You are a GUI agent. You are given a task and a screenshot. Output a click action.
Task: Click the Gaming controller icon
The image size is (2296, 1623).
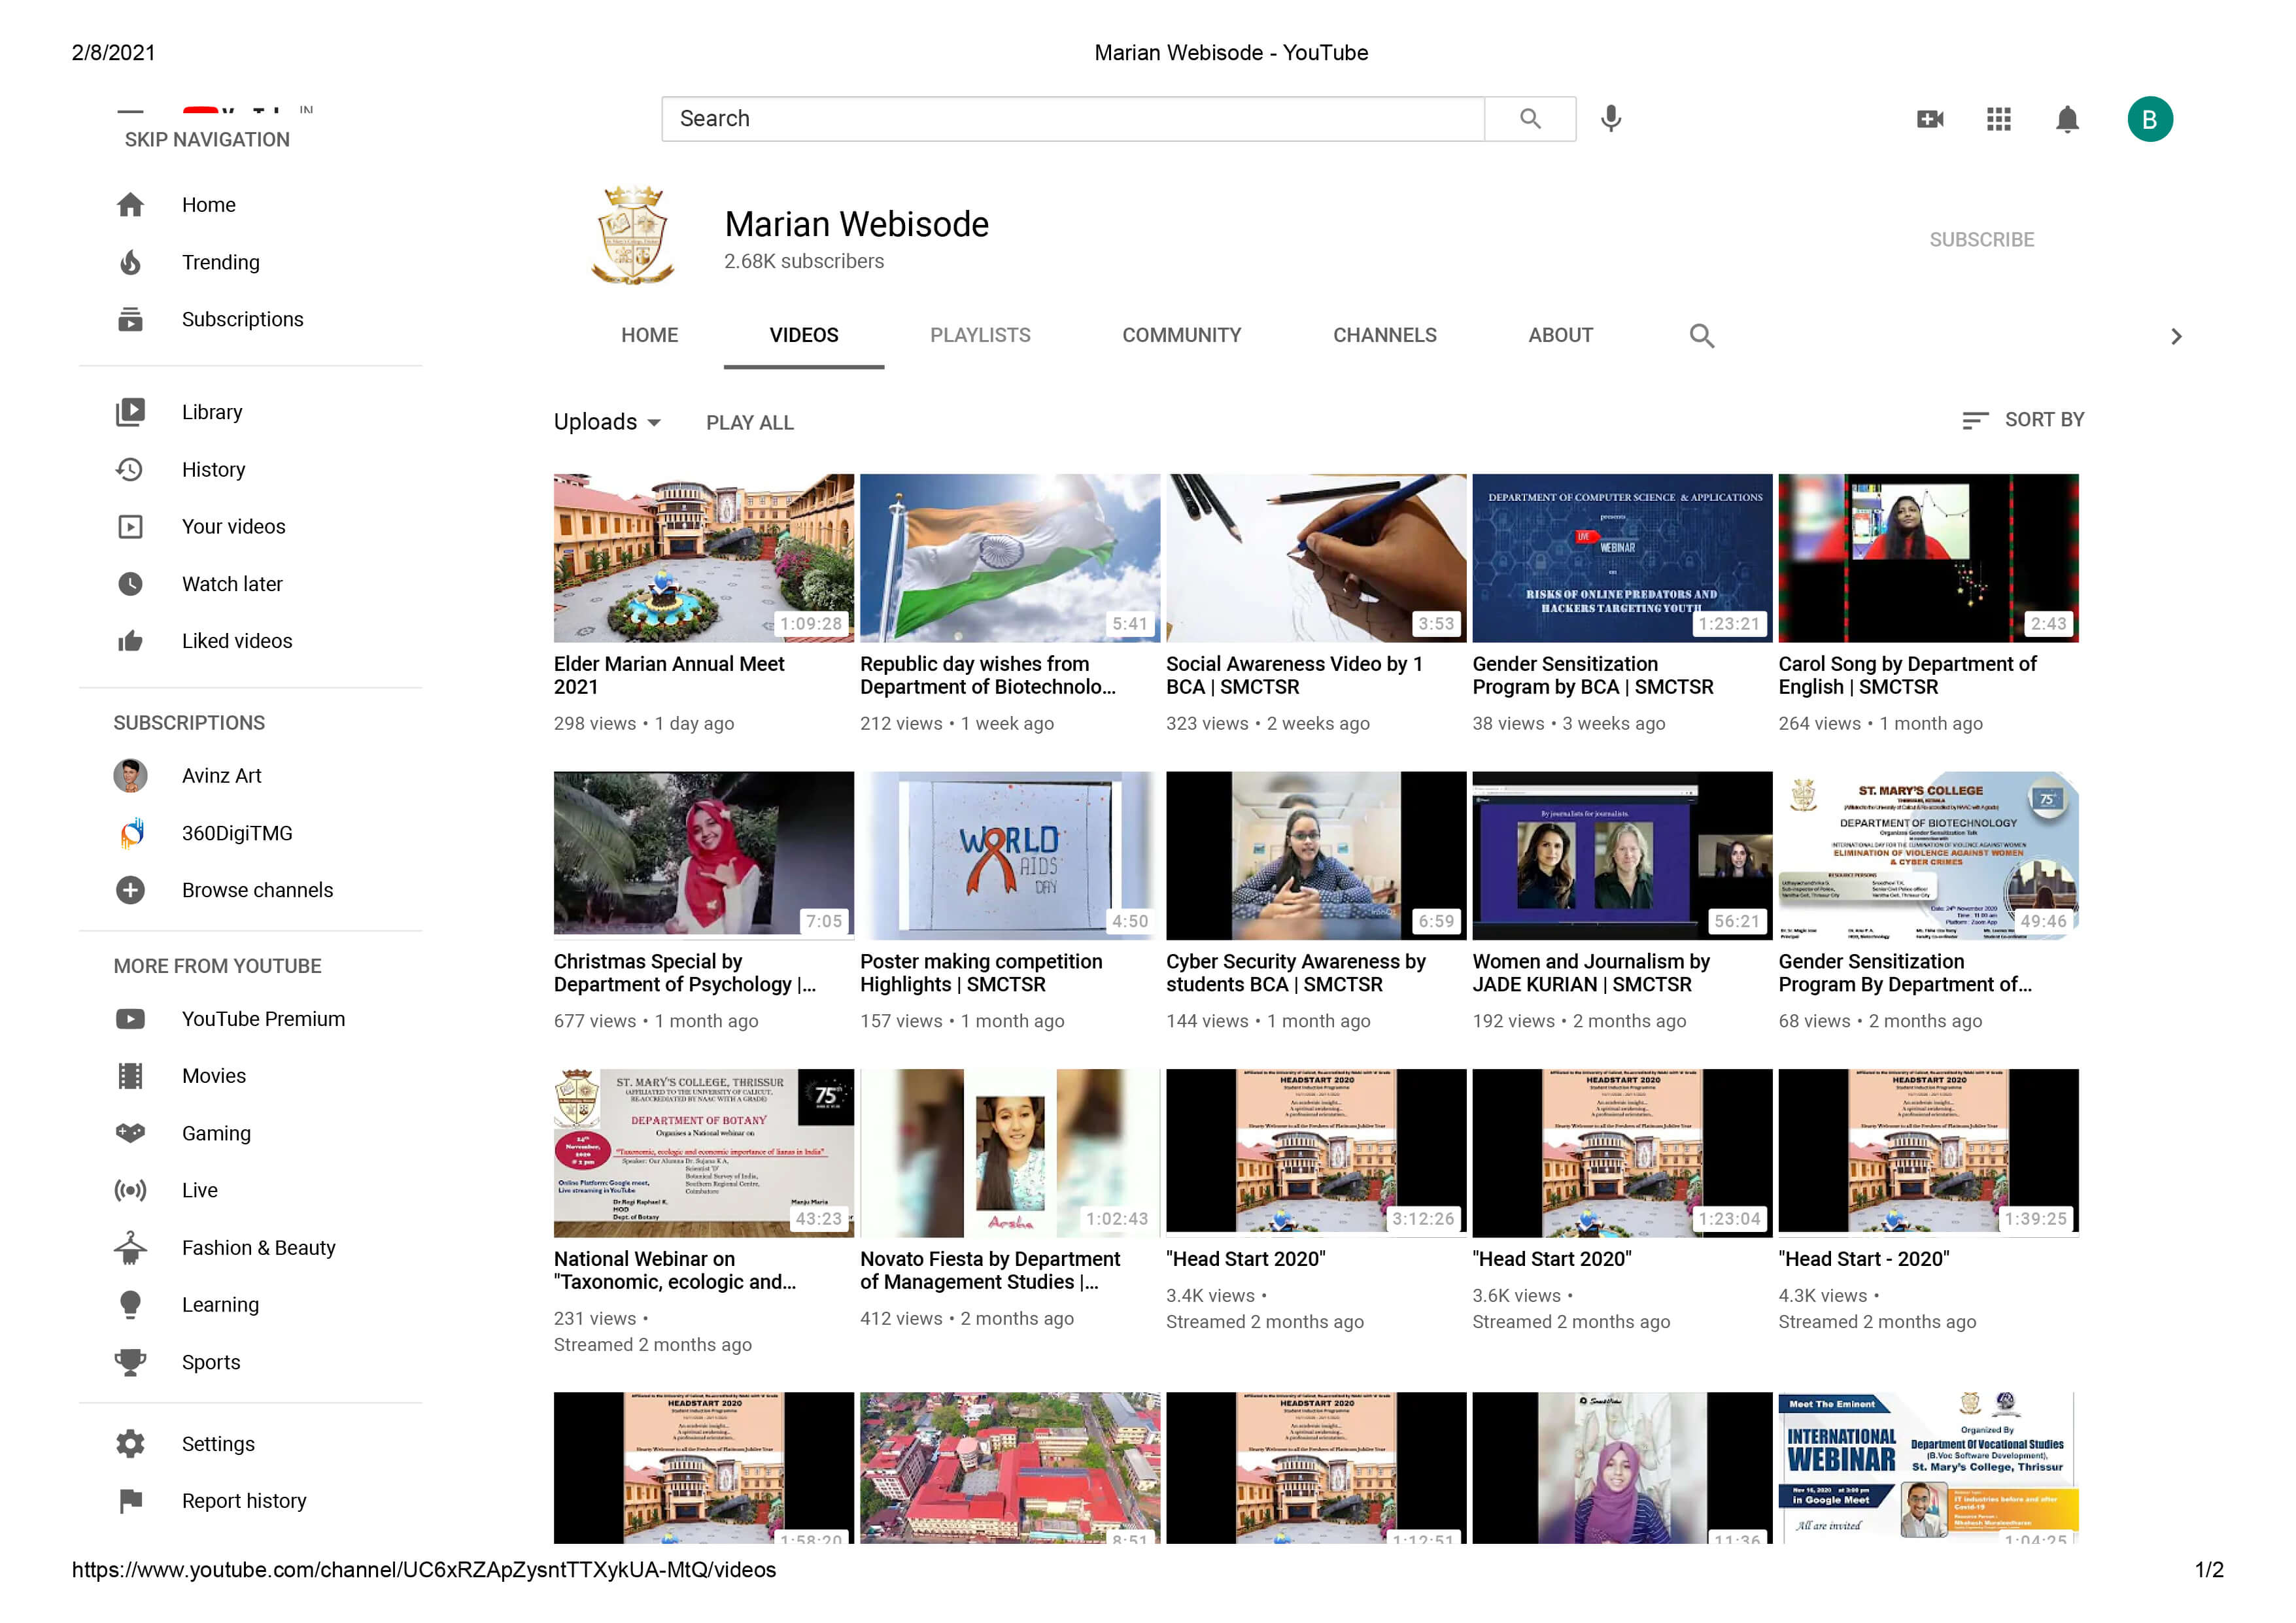130,1133
